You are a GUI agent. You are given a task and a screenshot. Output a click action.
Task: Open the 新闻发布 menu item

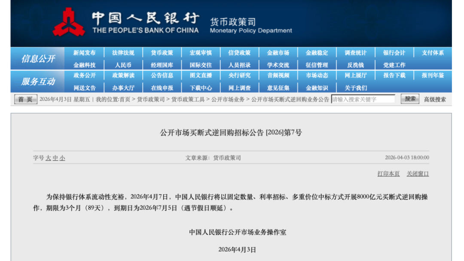pos(85,53)
